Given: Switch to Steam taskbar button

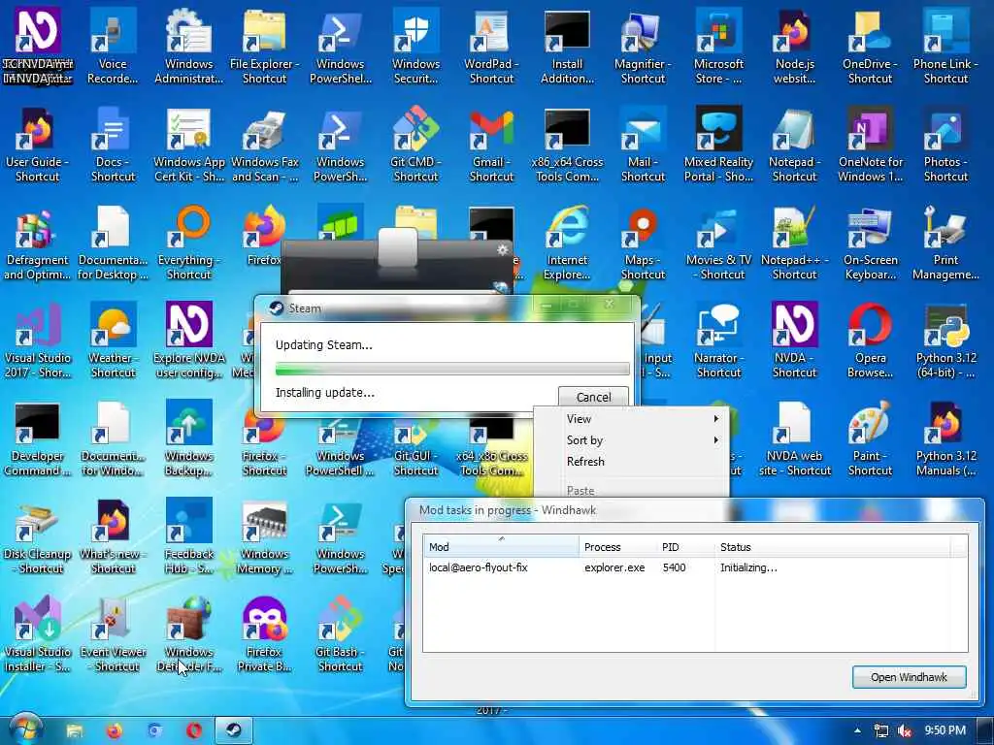Looking at the screenshot, I should (234, 730).
